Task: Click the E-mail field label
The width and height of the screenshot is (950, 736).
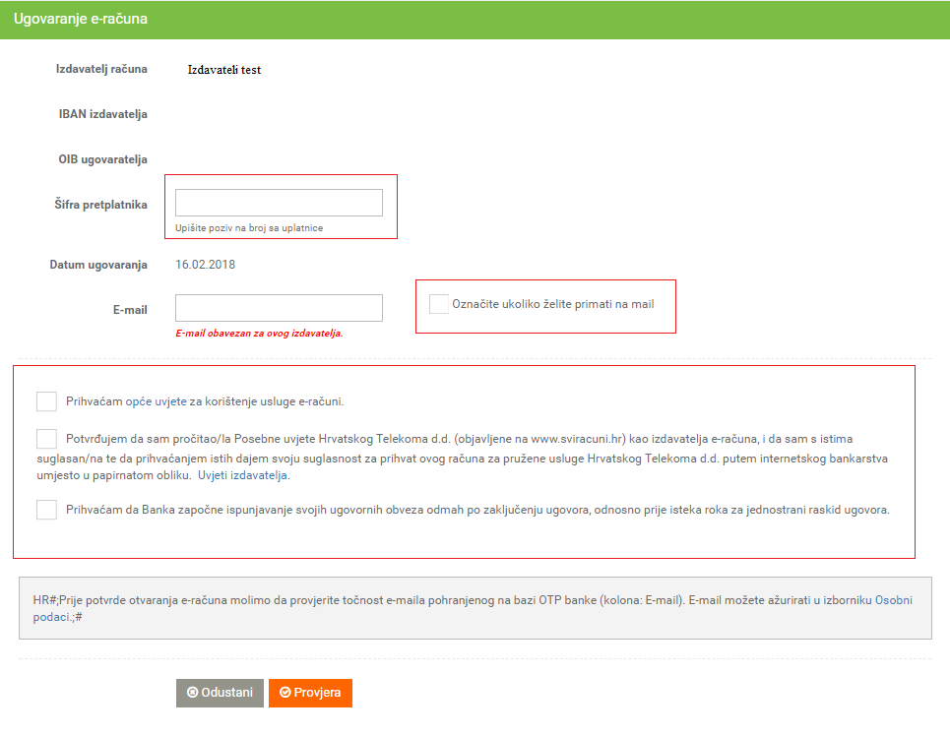Action: tap(130, 310)
